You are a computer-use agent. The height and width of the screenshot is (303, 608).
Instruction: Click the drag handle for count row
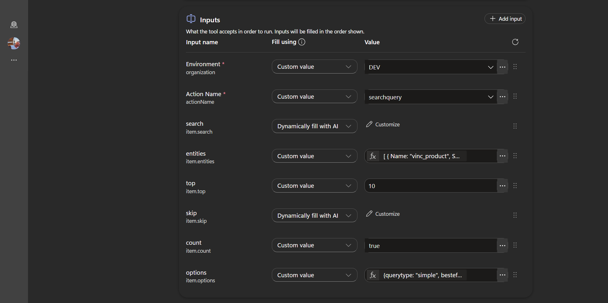515,245
